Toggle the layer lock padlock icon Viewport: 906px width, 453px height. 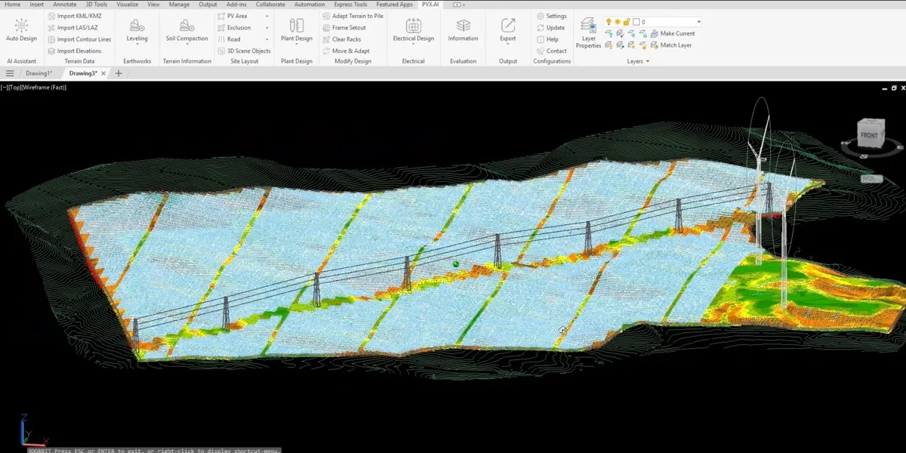[x=627, y=22]
